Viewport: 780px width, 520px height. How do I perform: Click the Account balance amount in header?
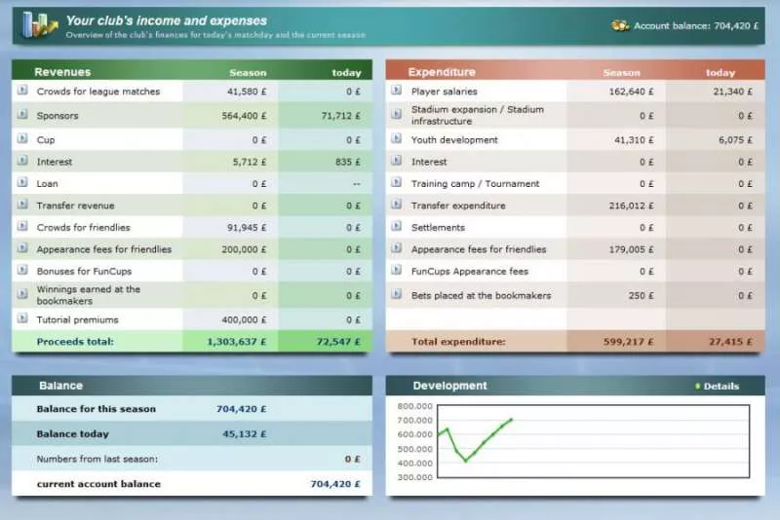[x=721, y=26]
